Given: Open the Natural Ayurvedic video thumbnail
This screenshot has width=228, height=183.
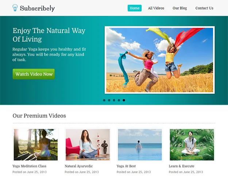Looking at the screenshot, I should pyautogui.click(x=88, y=145).
